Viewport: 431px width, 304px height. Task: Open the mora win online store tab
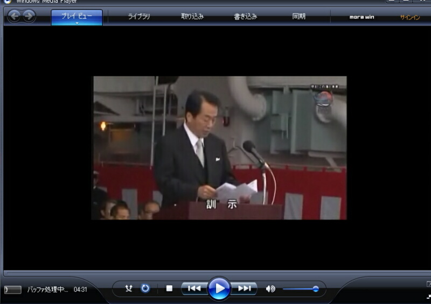click(x=362, y=17)
